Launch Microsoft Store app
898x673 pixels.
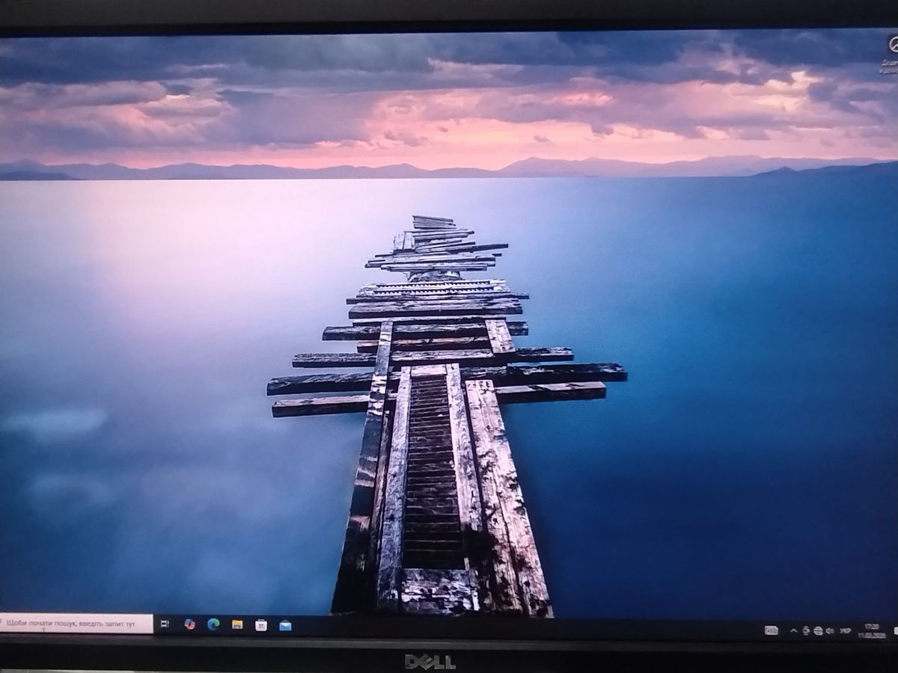click(x=261, y=625)
